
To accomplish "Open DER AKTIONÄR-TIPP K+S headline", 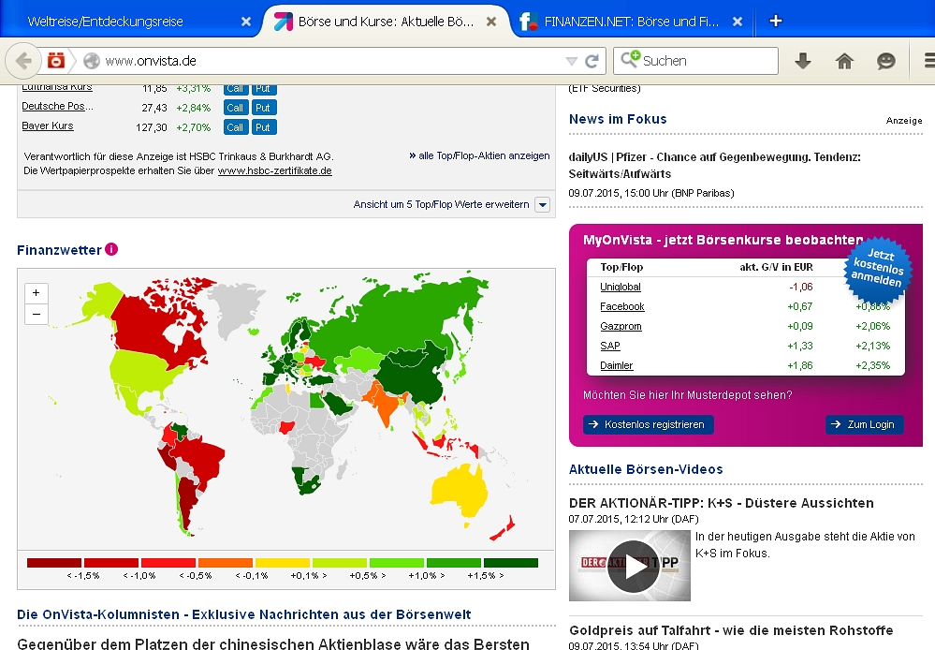I will coord(721,503).
